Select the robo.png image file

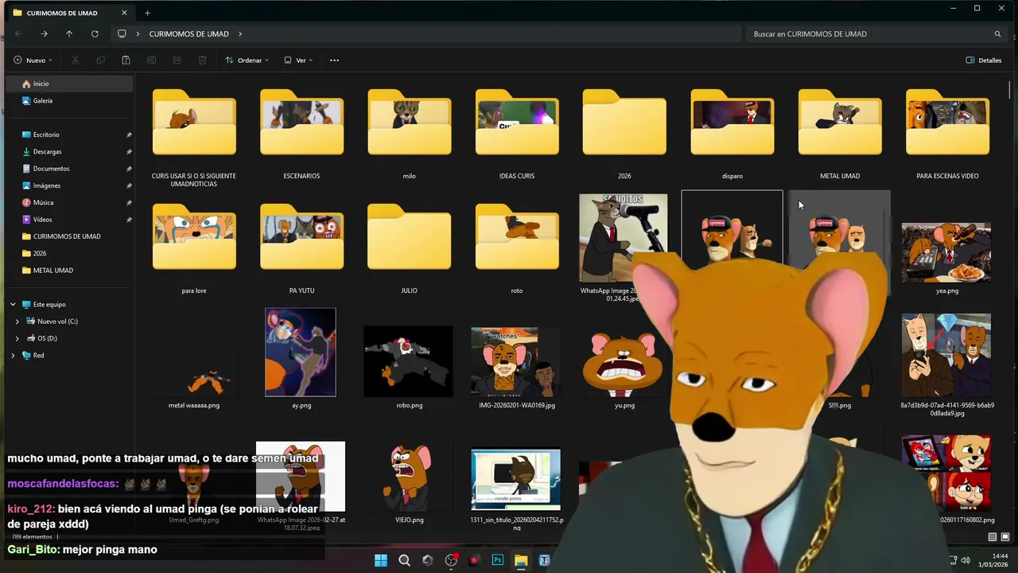click(409, 366)
